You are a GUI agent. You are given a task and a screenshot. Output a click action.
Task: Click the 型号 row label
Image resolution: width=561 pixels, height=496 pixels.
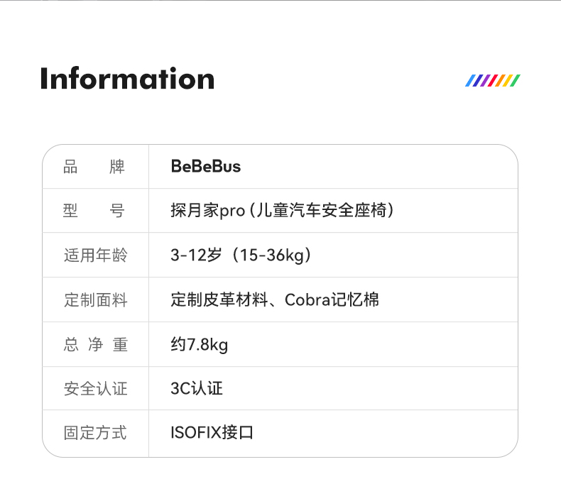click(94, 211)
